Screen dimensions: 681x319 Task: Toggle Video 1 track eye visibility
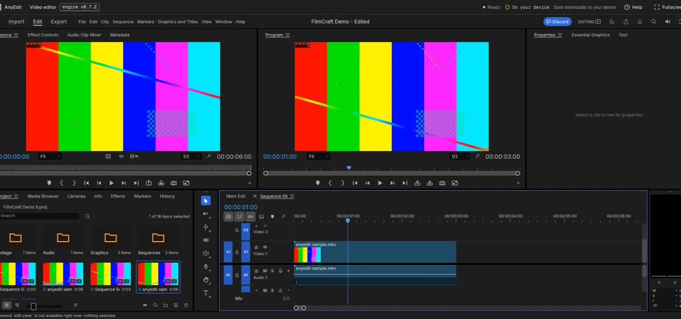click(x=265, y=247)
